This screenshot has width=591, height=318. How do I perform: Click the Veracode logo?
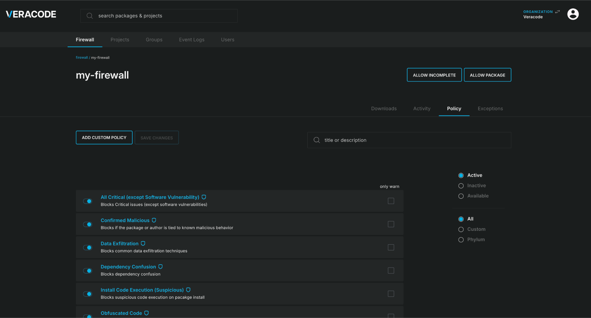[31, 14]
